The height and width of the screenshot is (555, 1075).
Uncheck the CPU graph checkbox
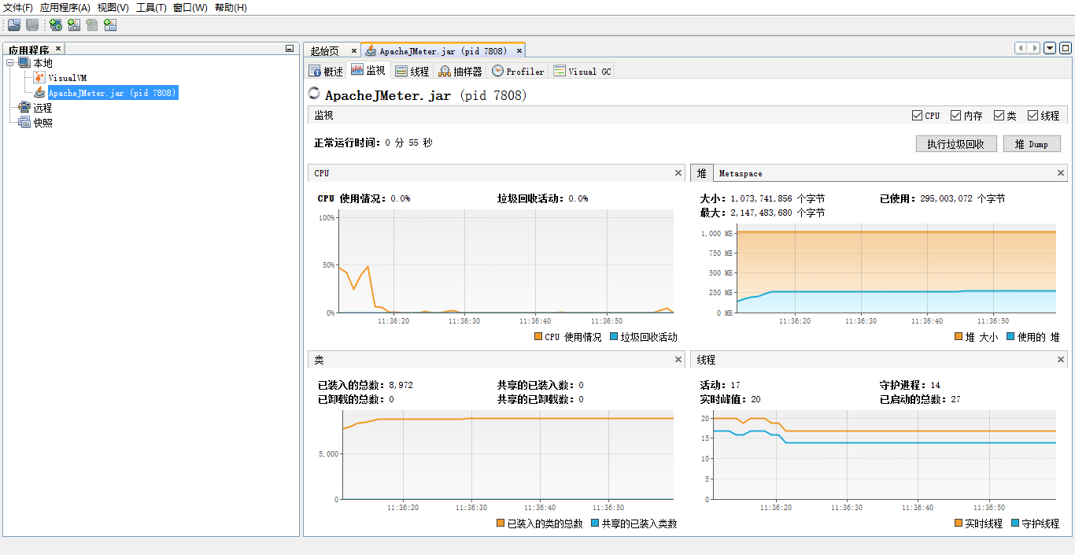coord(917,115)
